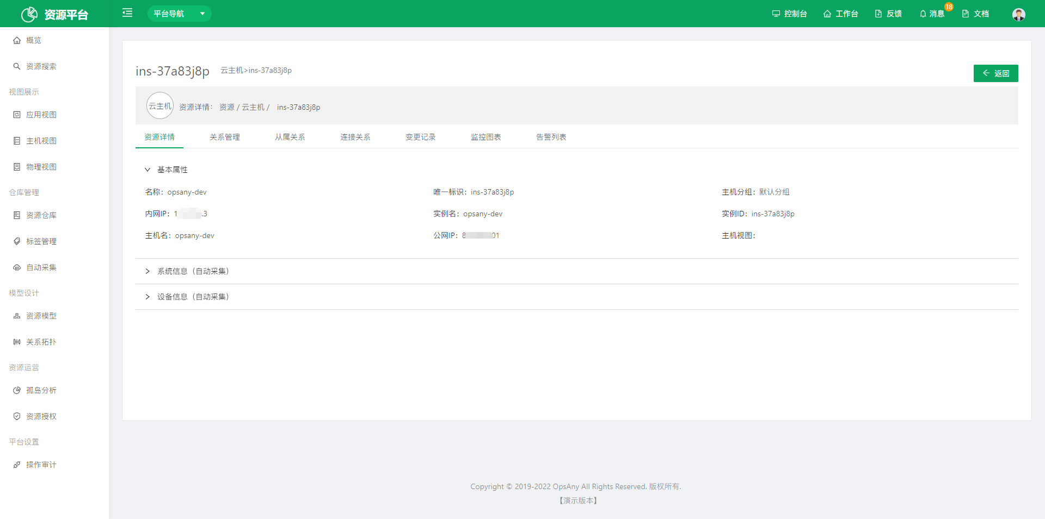Open 资源仓库 in the sidebar
The height and width of the screenshot is (519, 1045).
click(x=54, y=215)
